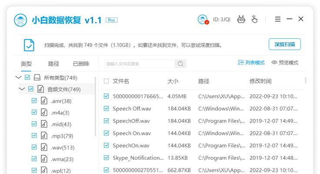Sort by the 路径 column header

(203, 81)
